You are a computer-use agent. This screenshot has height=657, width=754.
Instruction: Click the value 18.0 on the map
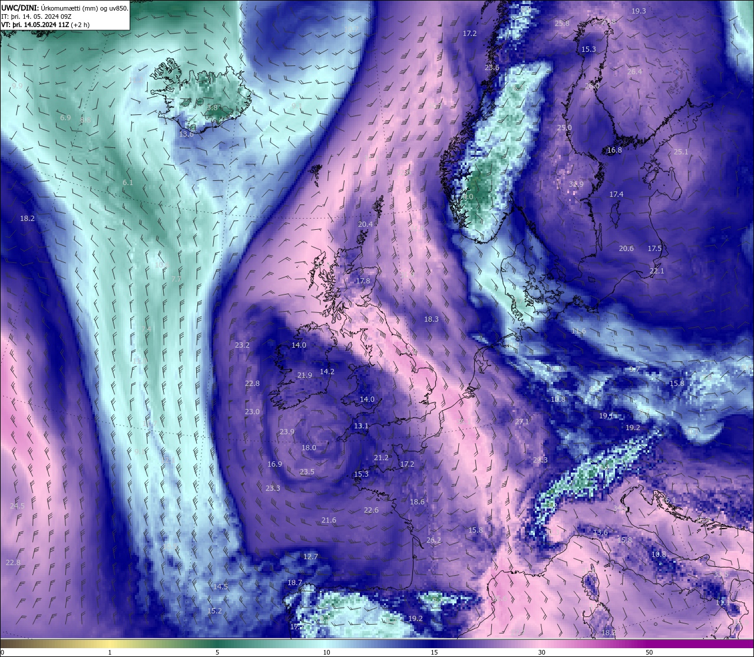[x=309, y=448]
